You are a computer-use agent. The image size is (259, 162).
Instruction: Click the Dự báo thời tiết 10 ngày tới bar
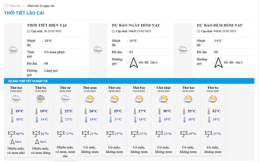[129, 81]
